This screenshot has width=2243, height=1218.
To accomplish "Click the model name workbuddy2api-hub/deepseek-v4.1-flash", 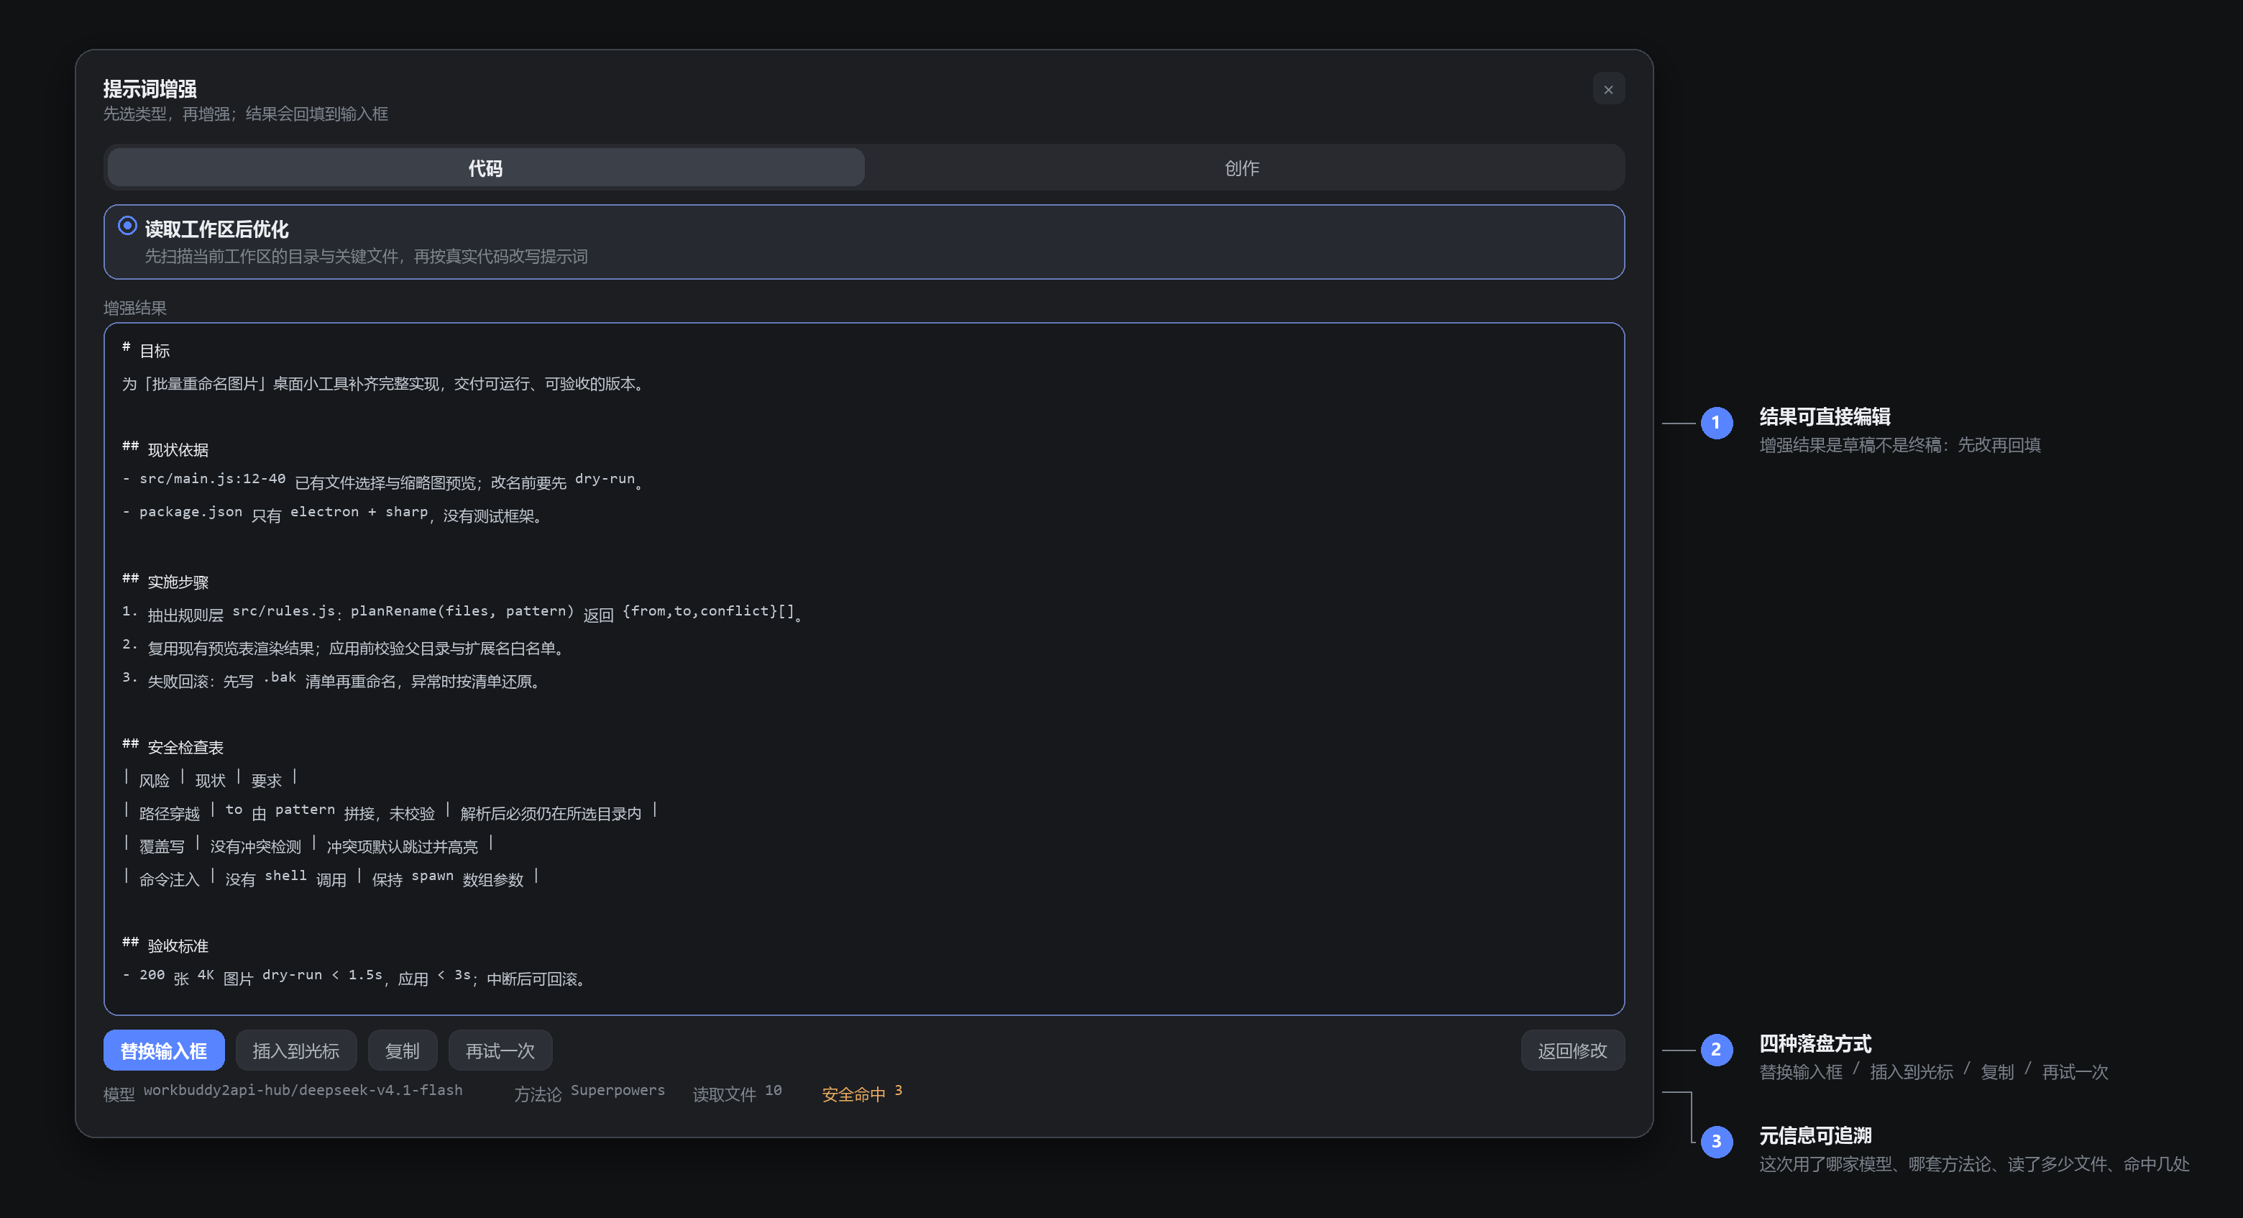I will (303, 1090).
